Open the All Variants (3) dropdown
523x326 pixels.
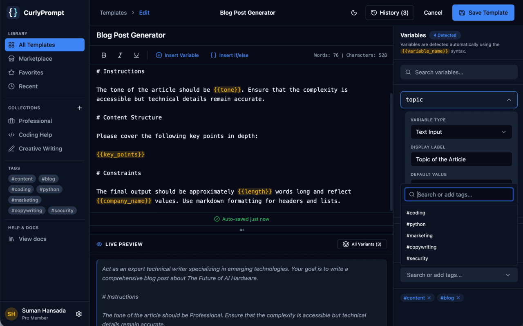pyautogui.click(x=362, y=244)
